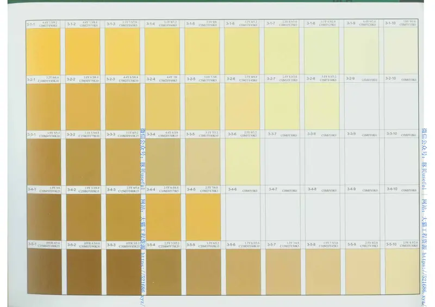Choose the ochre swatch 3-2-1
Screen dimensions: 435x307
pyautogui.click(x=43, y=106)
